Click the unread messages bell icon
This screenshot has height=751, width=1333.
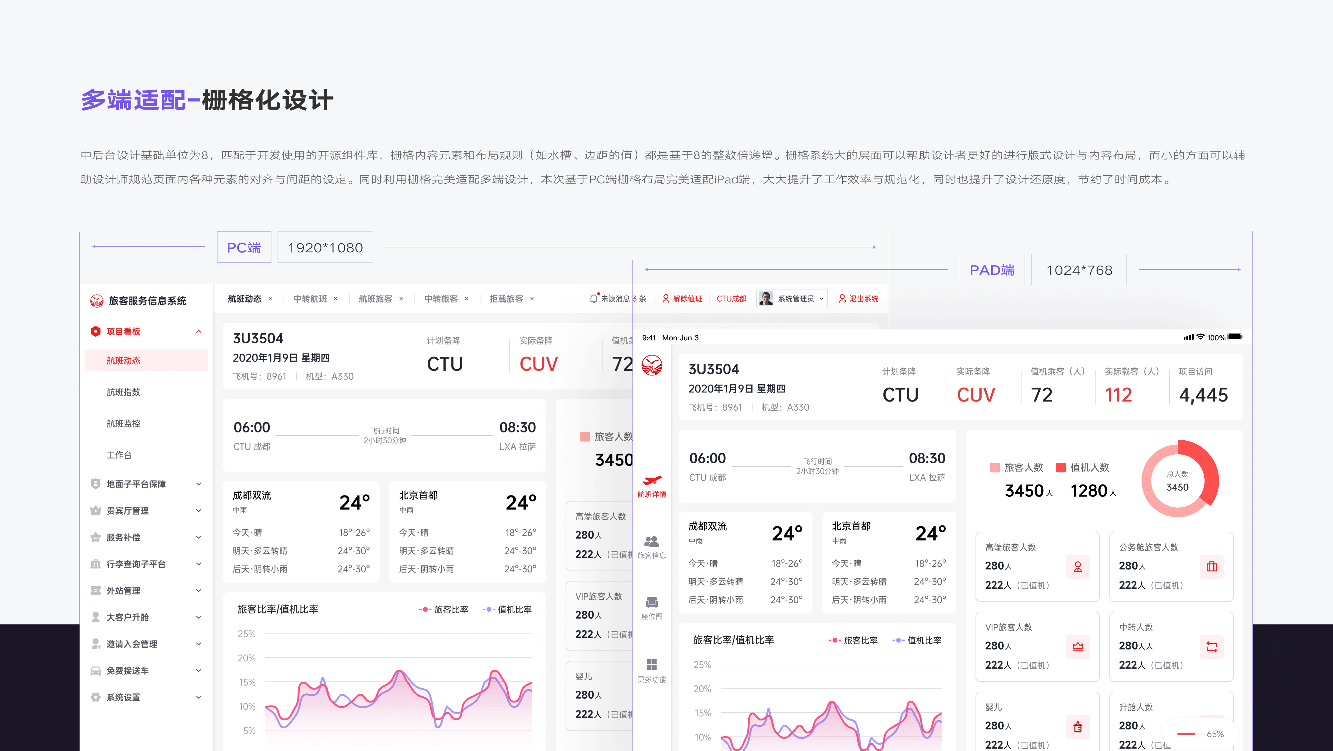594,299
